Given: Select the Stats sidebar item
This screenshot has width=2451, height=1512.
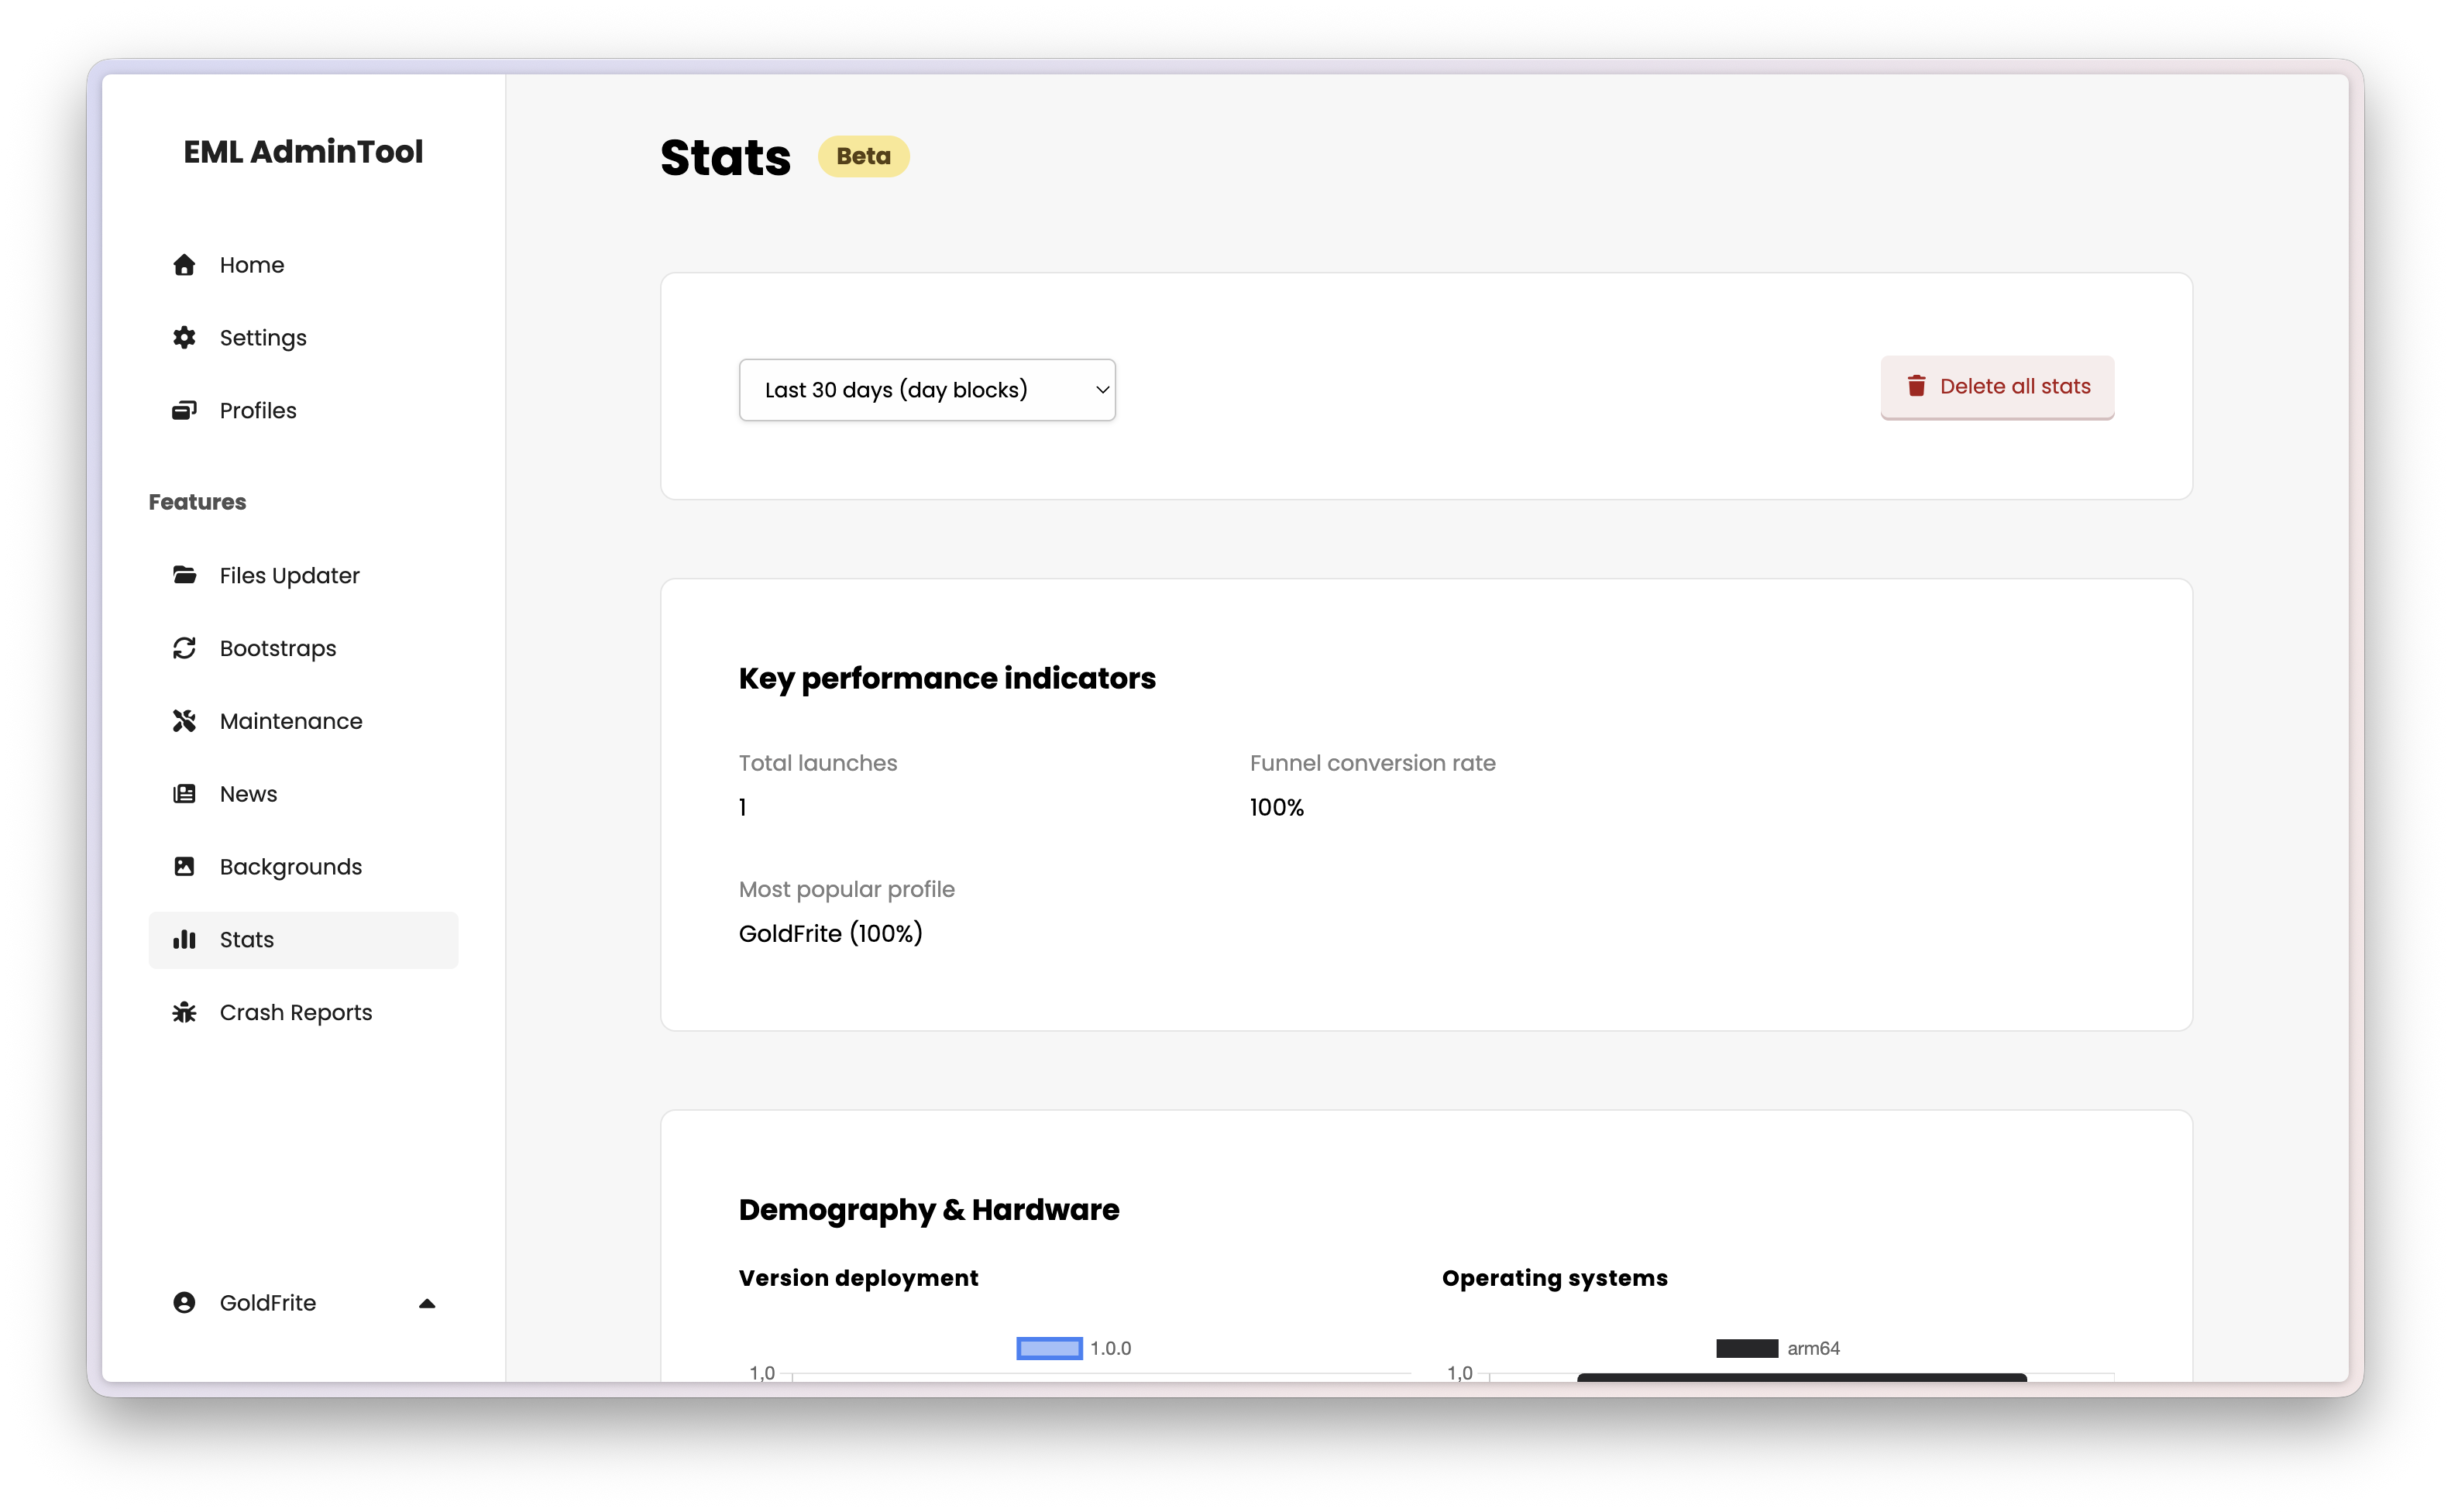Looking at the screenshot, I should click(303, 940).
